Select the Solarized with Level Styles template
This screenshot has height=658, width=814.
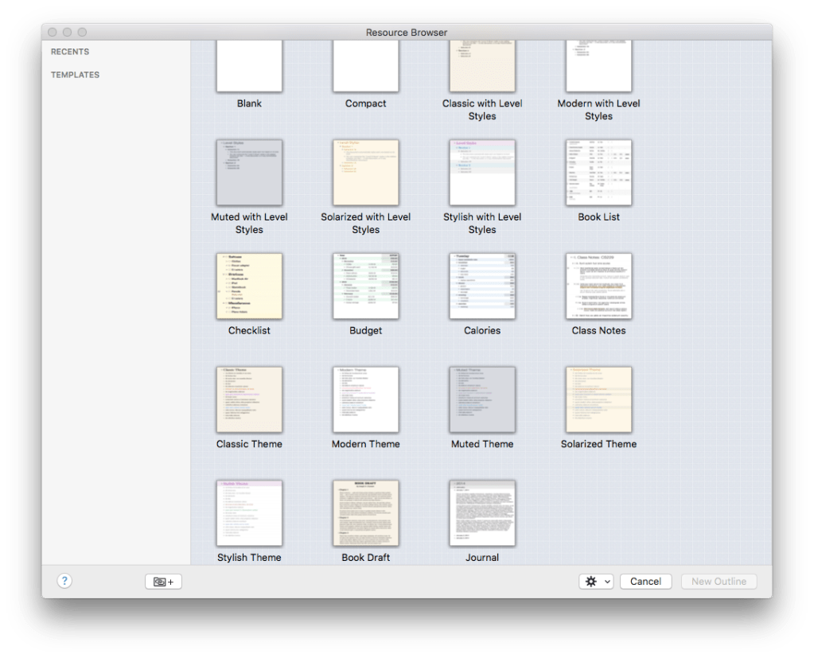pyautogui.click(x=365, y=172)
